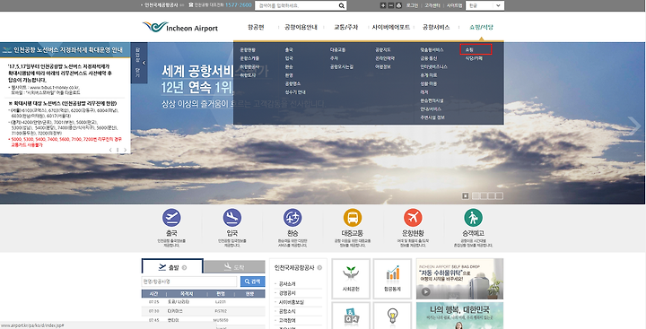Open the 공항소식 link in corporation list
The image size is (646, 329).
point(287,311)
